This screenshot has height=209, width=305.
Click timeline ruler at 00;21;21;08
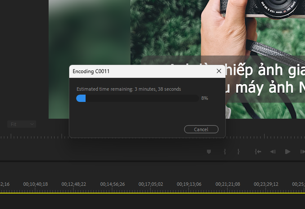coord(228,184)
